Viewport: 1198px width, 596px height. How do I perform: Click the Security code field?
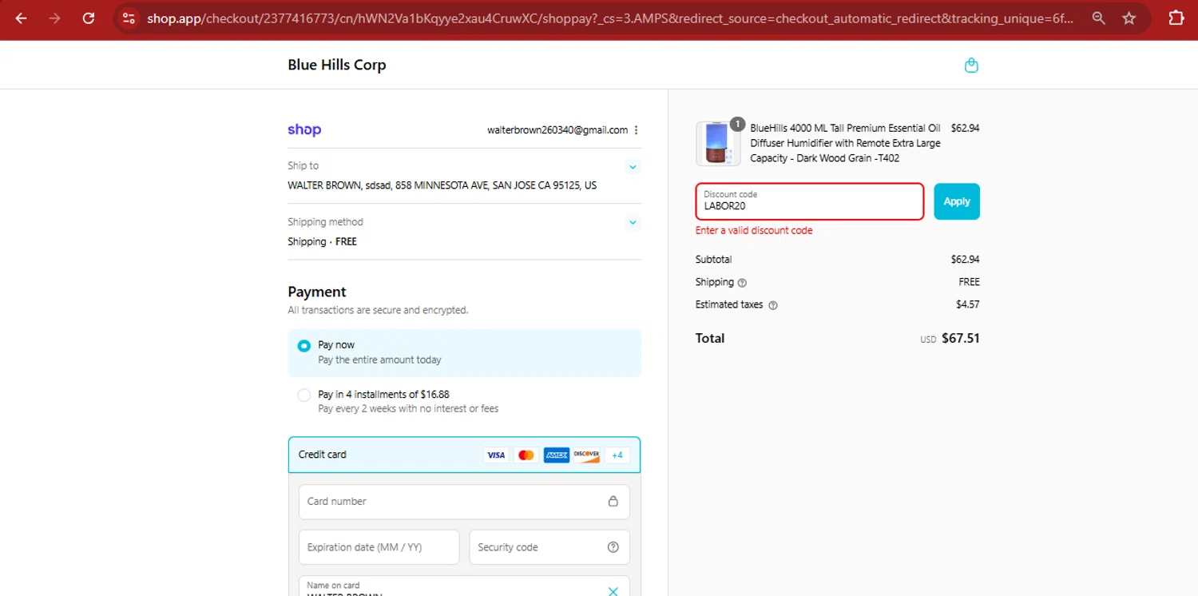(549, 547)
